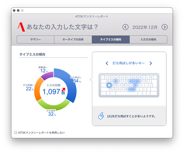
Task: Click the U key on keyboard diagram
Action: pyautogui.click(x=131, y=81)
